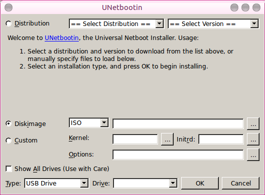The height and width of the screenshot is (195, 265).
Task: Browse for Kernel file button
Action: (167, 139)
